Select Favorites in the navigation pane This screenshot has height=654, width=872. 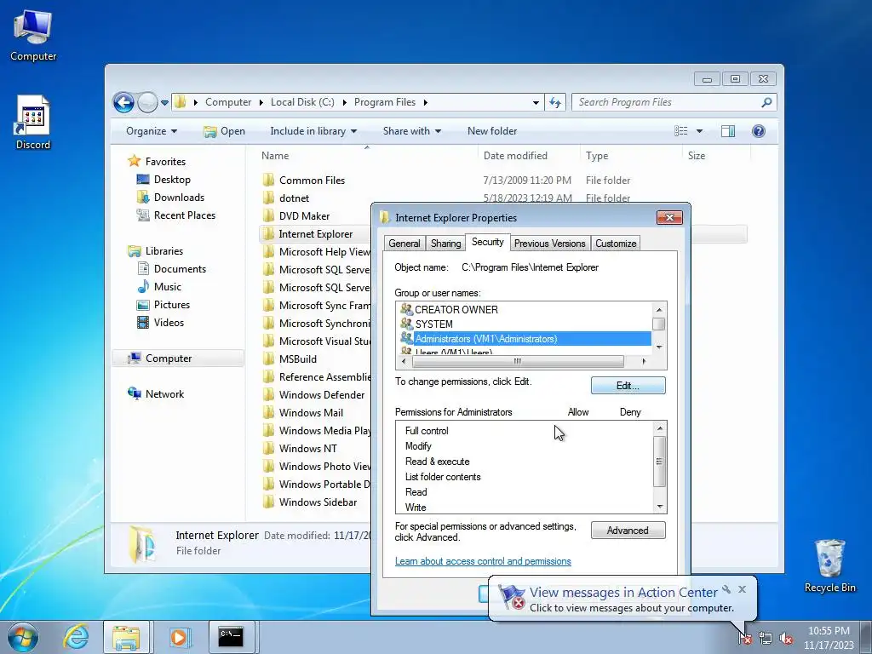165,161
